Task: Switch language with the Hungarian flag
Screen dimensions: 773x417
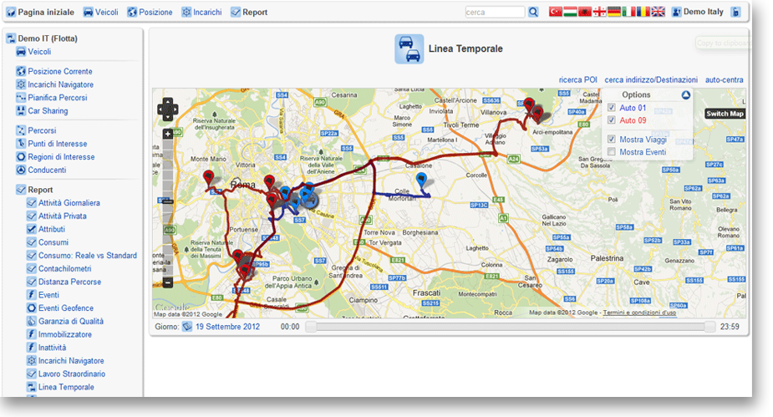Action: (571, 12)
